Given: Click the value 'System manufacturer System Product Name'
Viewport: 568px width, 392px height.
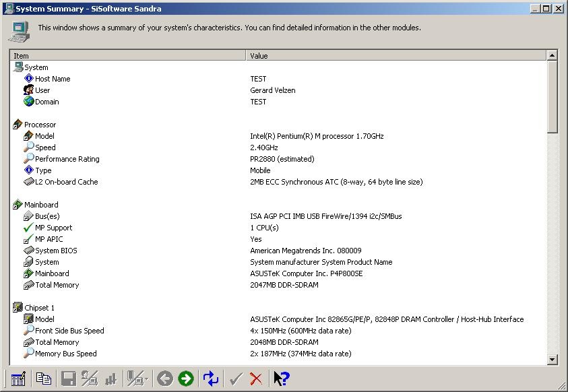Looking at the screenshot, I should click(x=321, y=262).
